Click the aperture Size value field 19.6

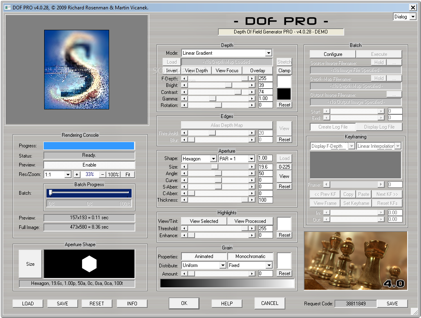click(265, 167)
